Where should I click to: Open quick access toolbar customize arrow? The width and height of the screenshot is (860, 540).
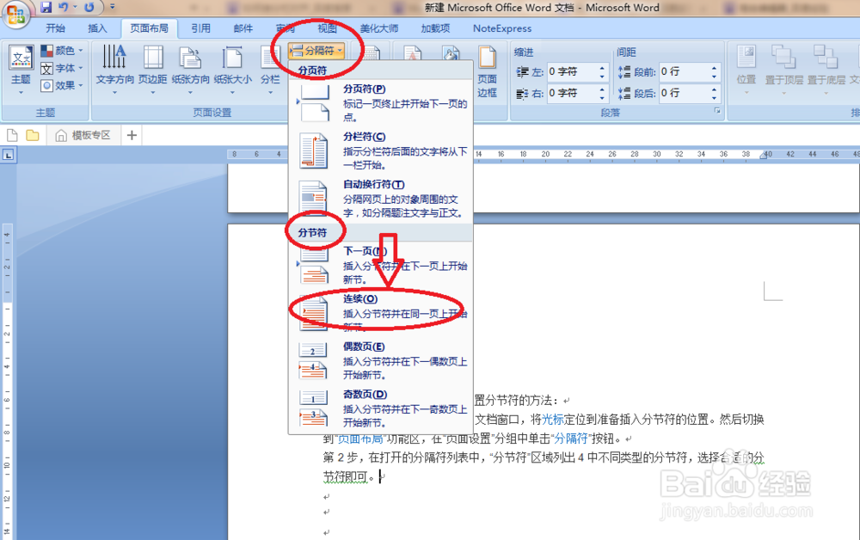[x=113, y=7]
